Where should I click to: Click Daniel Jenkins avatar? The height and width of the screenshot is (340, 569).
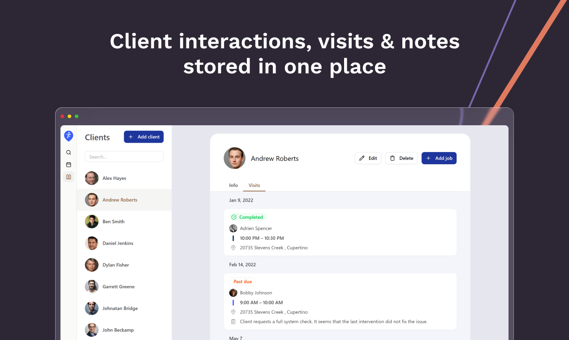pos(92,243)
